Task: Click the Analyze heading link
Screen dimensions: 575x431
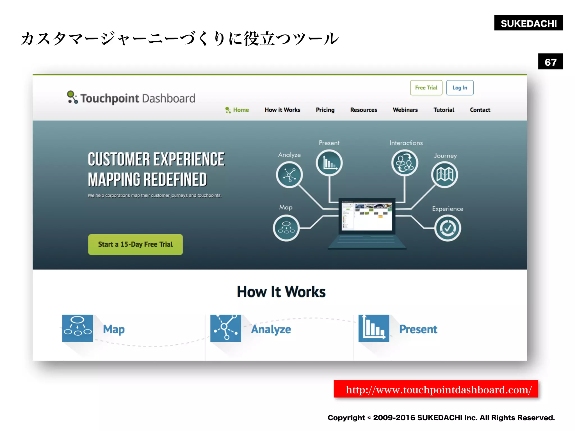Action: tap(271, 329)
